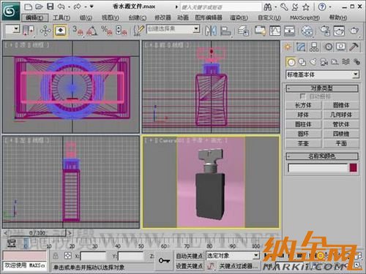Select the Systems category icon

coord(356,62)
